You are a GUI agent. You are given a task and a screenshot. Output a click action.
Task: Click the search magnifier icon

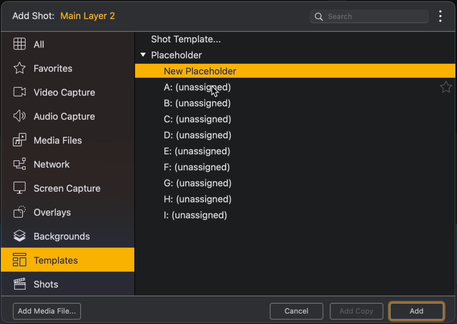click(x=319, y=16)
